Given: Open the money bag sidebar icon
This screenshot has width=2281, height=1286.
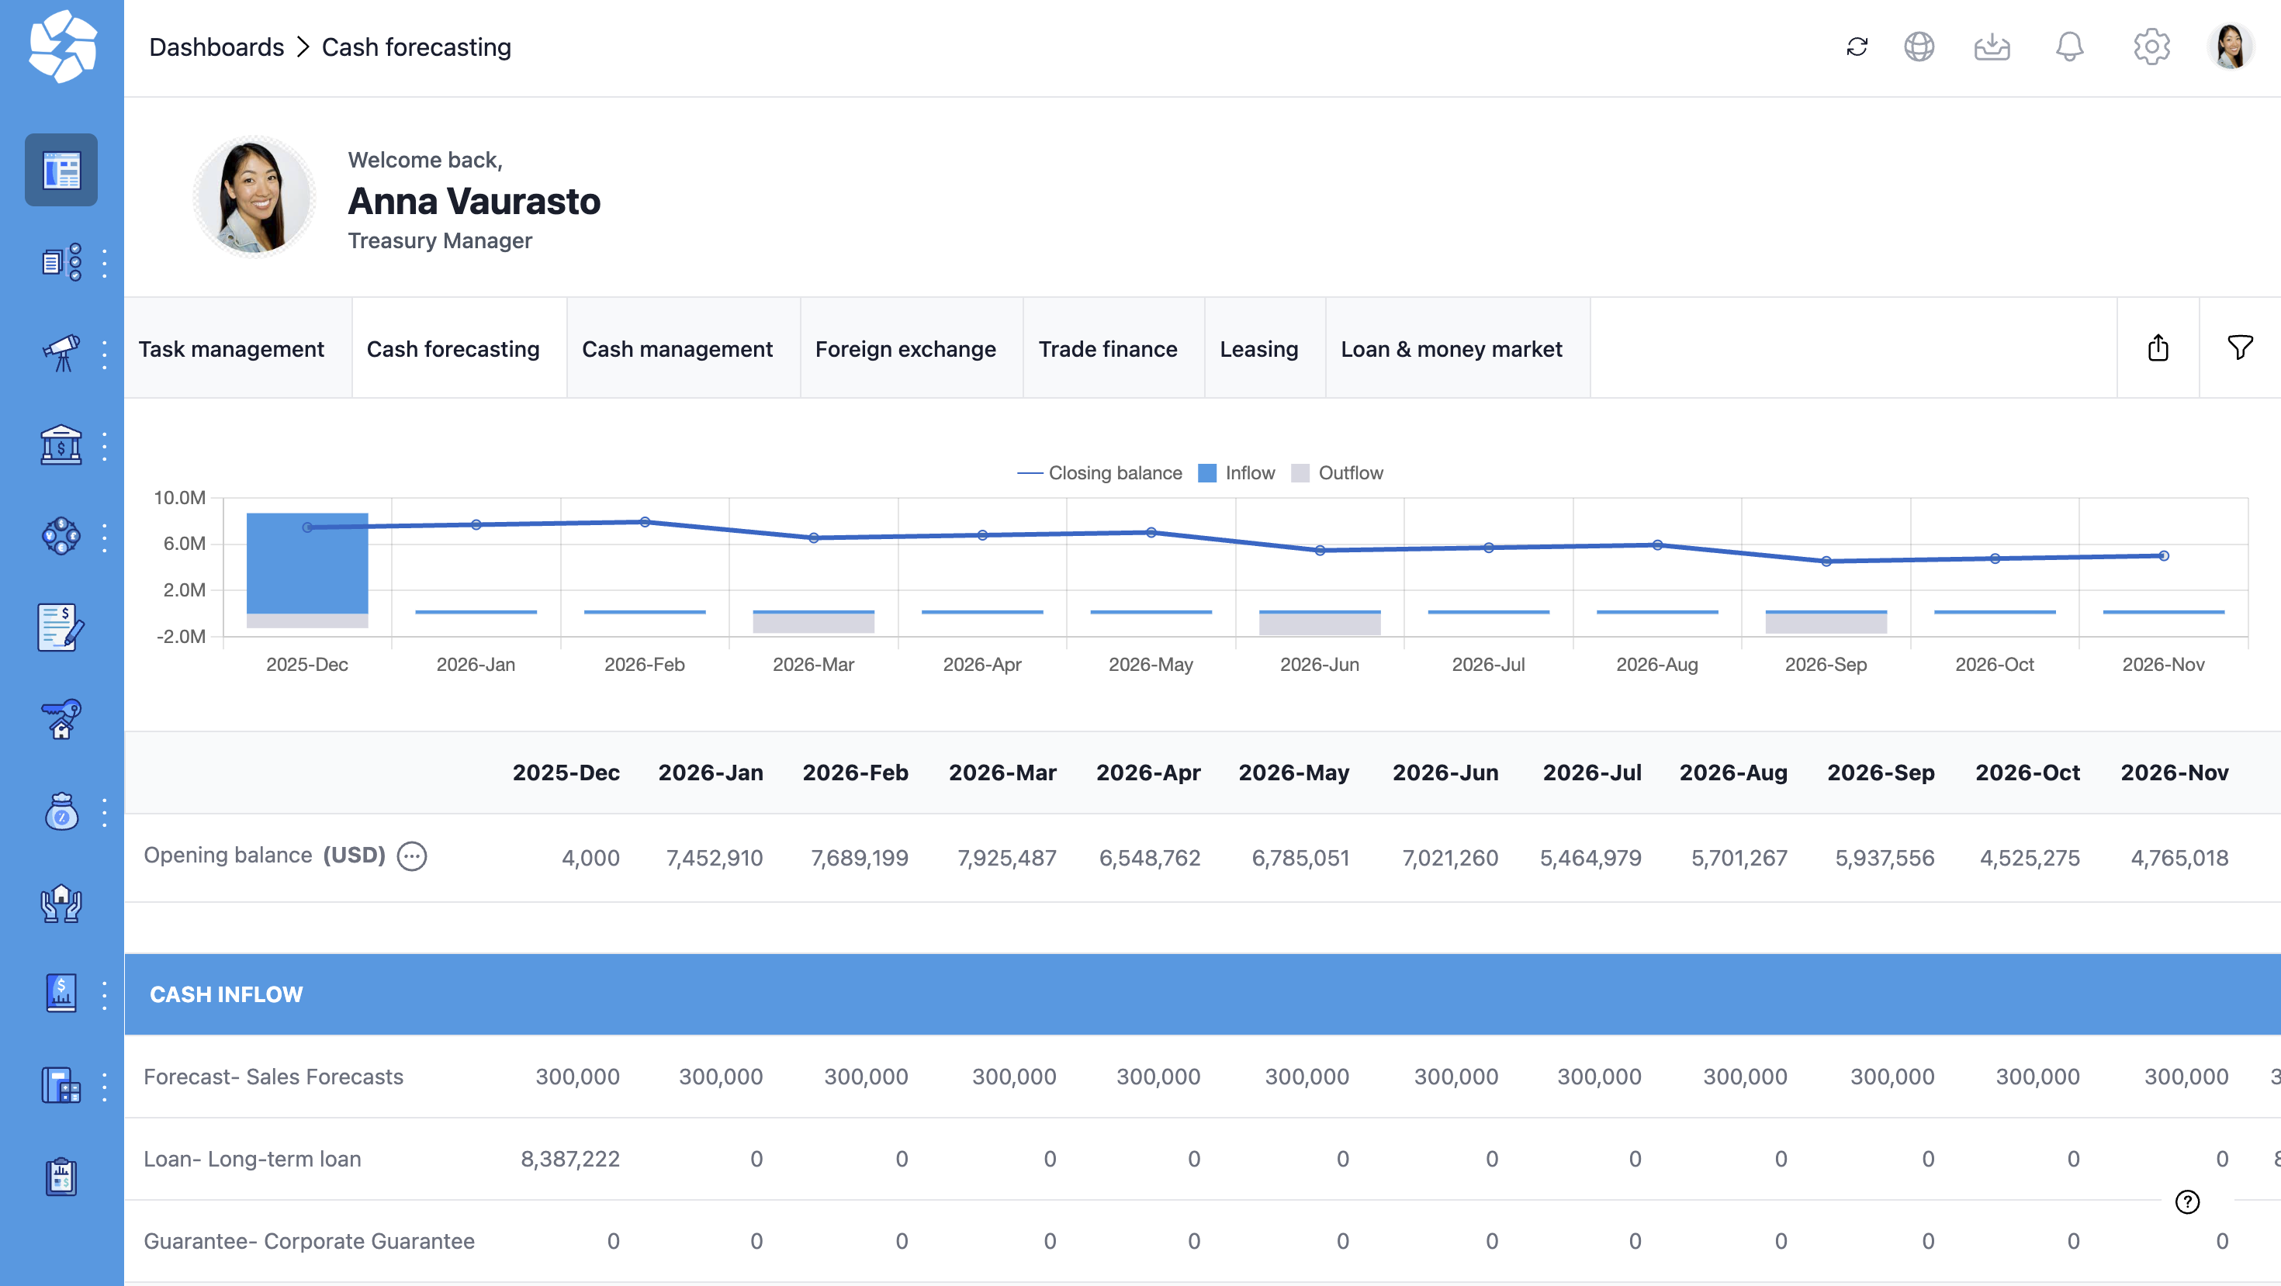Looking at the screenshot, I should click(61, 811).
